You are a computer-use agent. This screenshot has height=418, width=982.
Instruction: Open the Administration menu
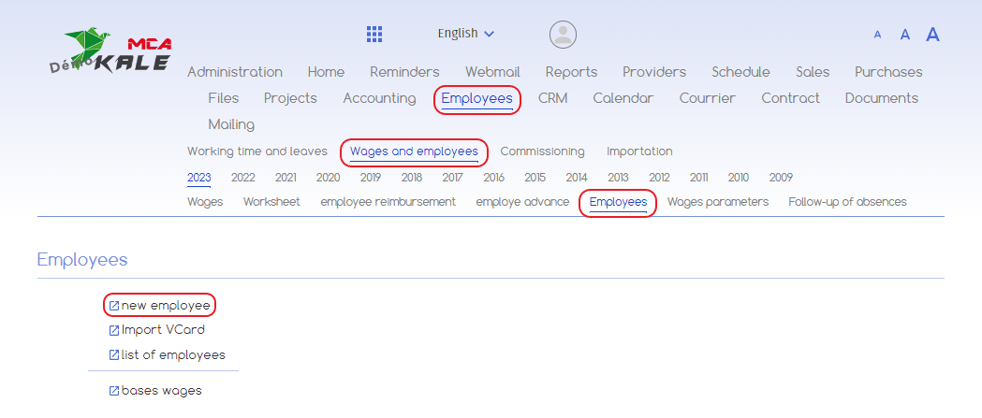234,72
